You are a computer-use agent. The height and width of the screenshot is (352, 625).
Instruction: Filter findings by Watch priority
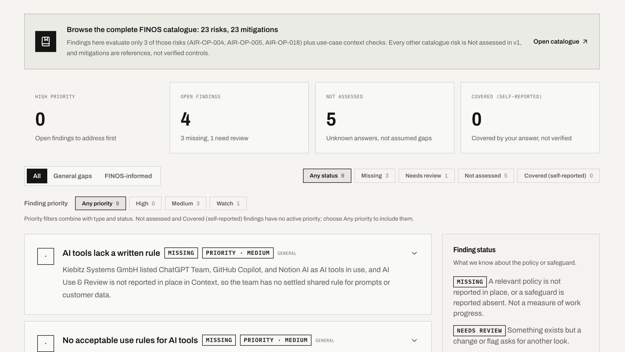coord(228,203)
